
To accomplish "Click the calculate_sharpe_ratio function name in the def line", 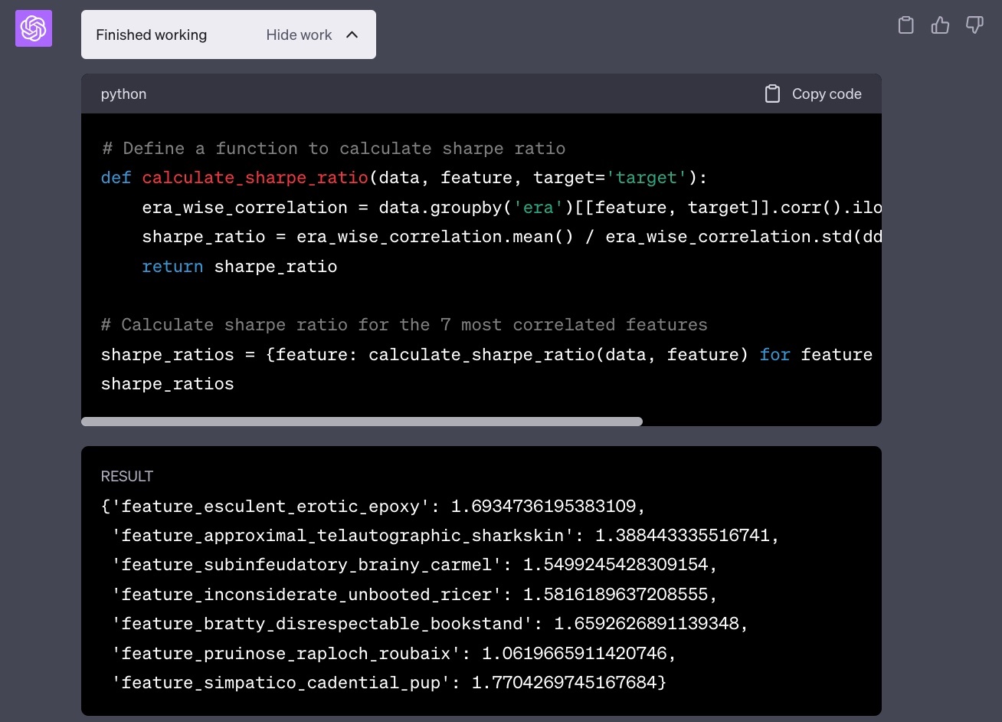I will (255, 178).
